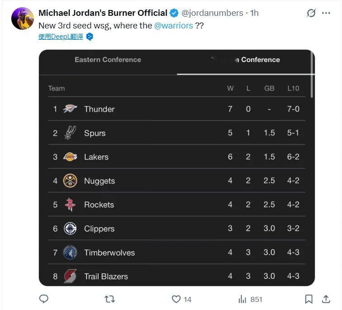
Task: Share the post via upload icon
Action: point(325,299)
